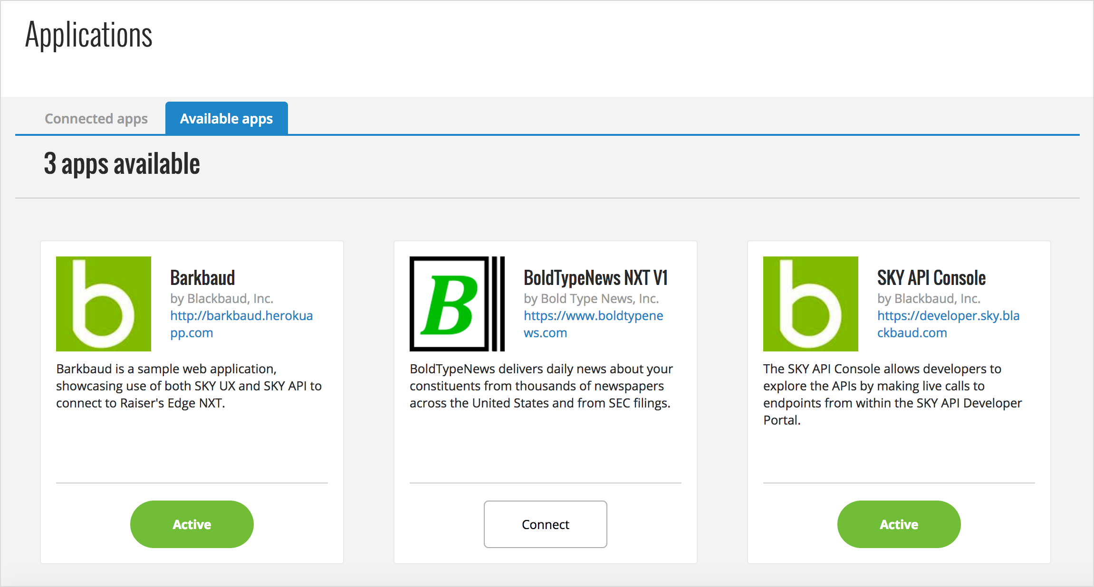
Task: Click the SKY API Console title
Action: coord(931,278)
